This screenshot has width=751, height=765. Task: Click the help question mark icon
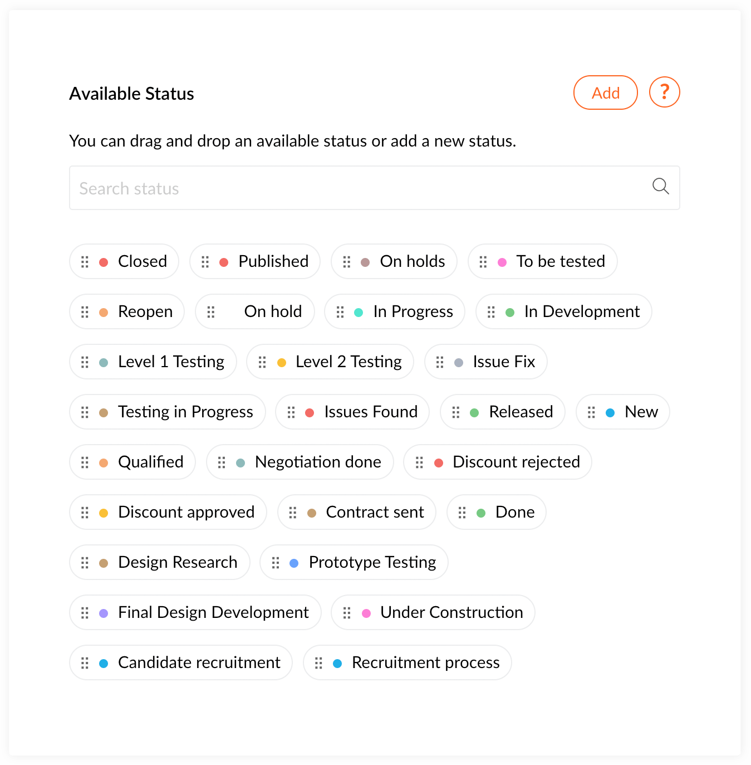tap(664, 92)
